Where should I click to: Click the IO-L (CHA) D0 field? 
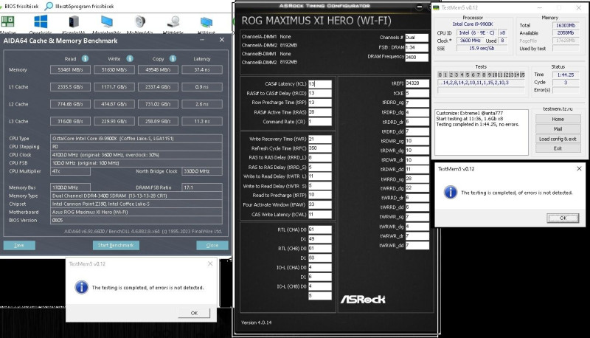coord(320,267)
